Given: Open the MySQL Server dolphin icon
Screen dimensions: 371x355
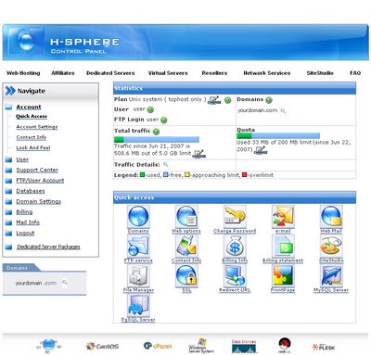Looking at the screenshot, I should (x=331, y=275).
